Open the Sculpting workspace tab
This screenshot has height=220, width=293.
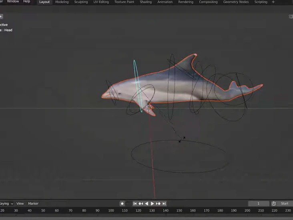point(81,2)
